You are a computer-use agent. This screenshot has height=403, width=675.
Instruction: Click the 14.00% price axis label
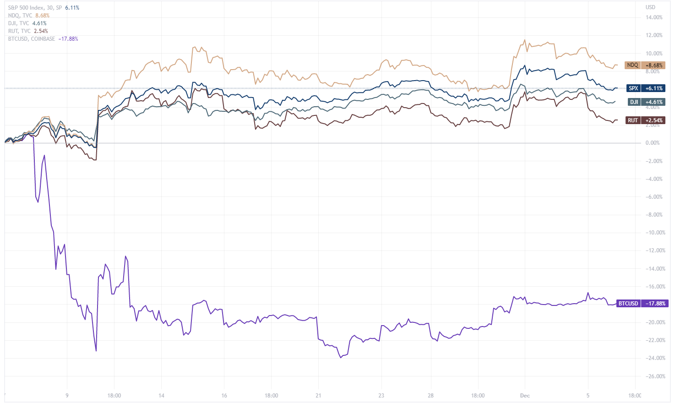pyautogui.click(x=653, y=17)
